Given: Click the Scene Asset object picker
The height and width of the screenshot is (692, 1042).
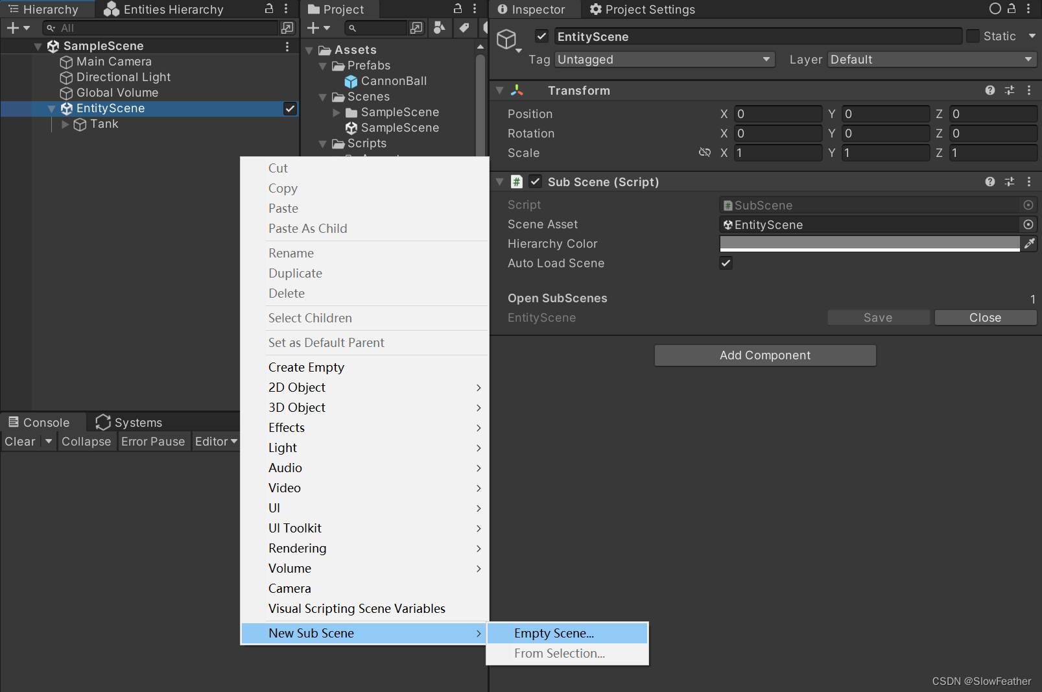Looking at the screenshot, I should [1028, 224].
